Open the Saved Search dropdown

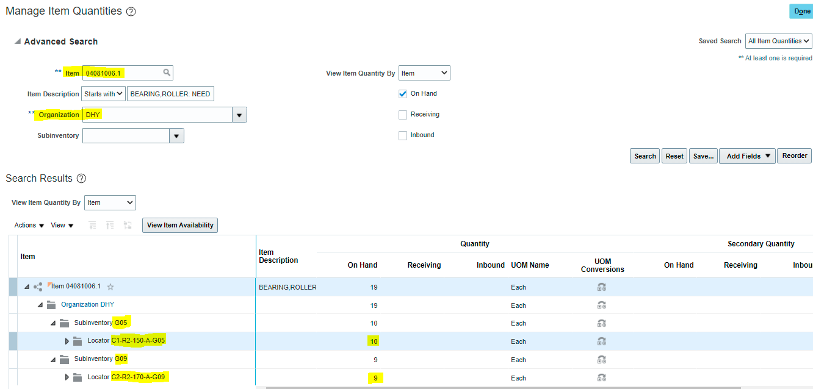pyautogui.click(x=778, y=41)
